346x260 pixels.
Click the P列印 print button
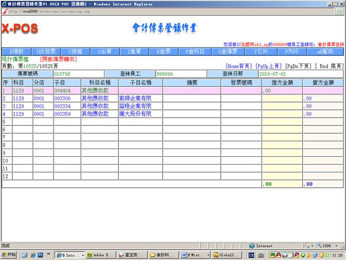pos(291,52)
